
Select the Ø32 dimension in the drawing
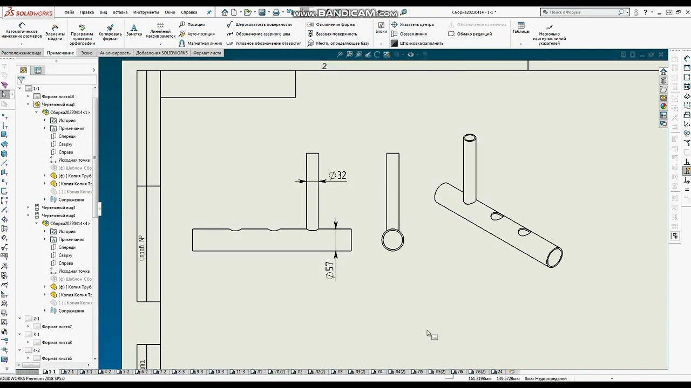pos(337,175)
